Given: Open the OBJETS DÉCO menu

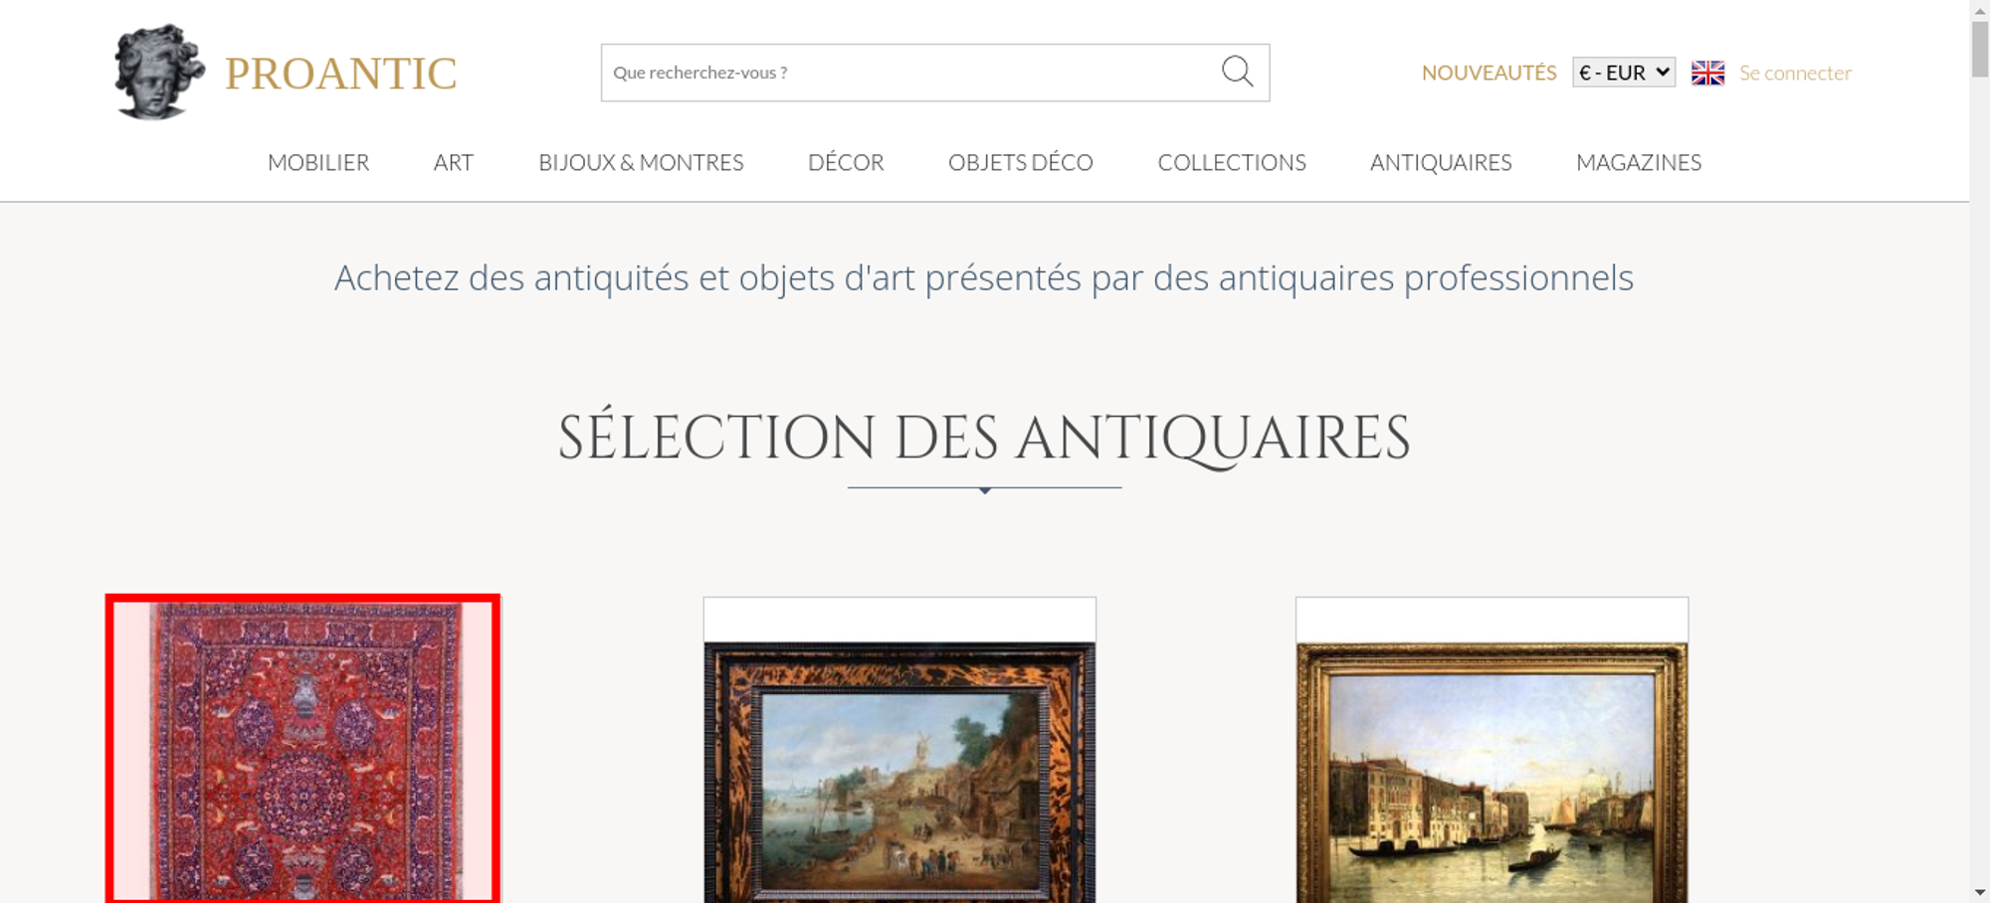Looking at the screenshot, I should point(1021,162).
